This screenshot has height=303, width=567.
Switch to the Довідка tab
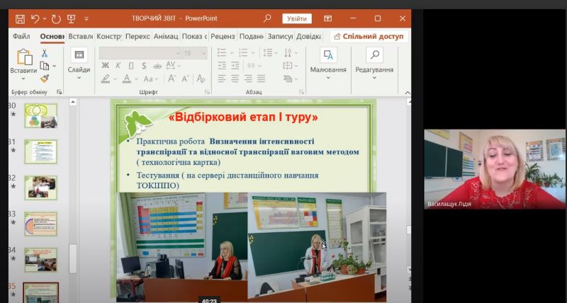click(x=308, y=37)
